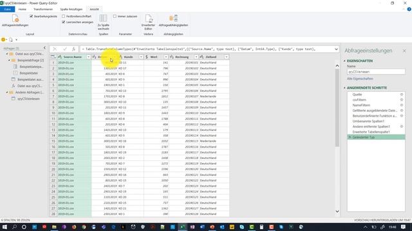The image size is (412, 231).
Task: Click the fx add step icon
Action: [74, 49]
